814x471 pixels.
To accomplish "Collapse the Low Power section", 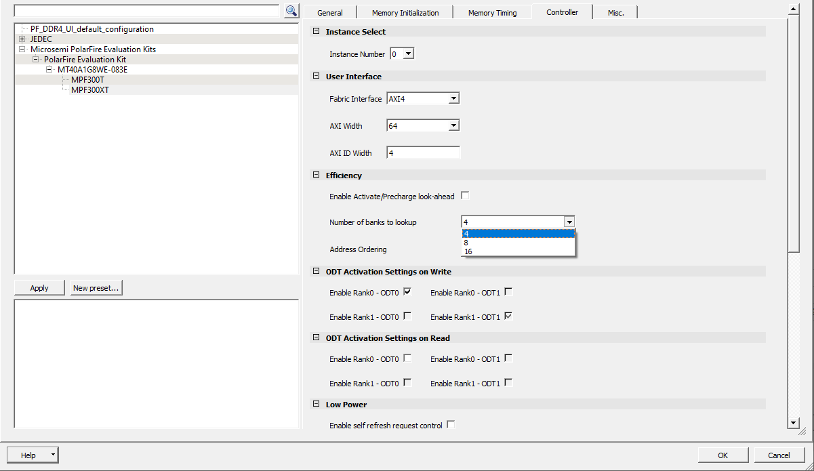I will [x=317, y=404].
